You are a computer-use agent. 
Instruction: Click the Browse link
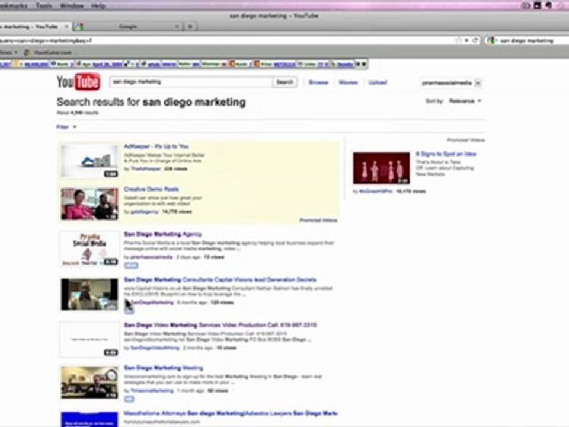pyautogui.click(x=318, y=82)
